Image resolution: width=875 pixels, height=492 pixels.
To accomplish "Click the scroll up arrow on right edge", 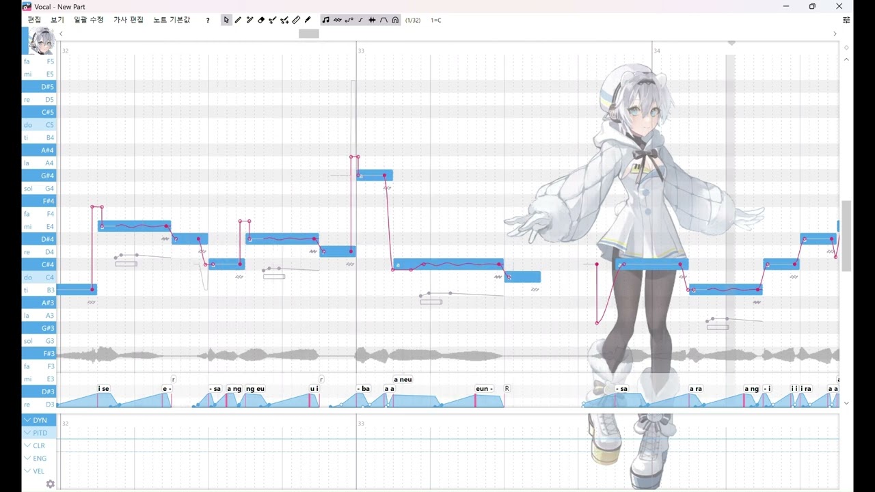I will 846,59.
